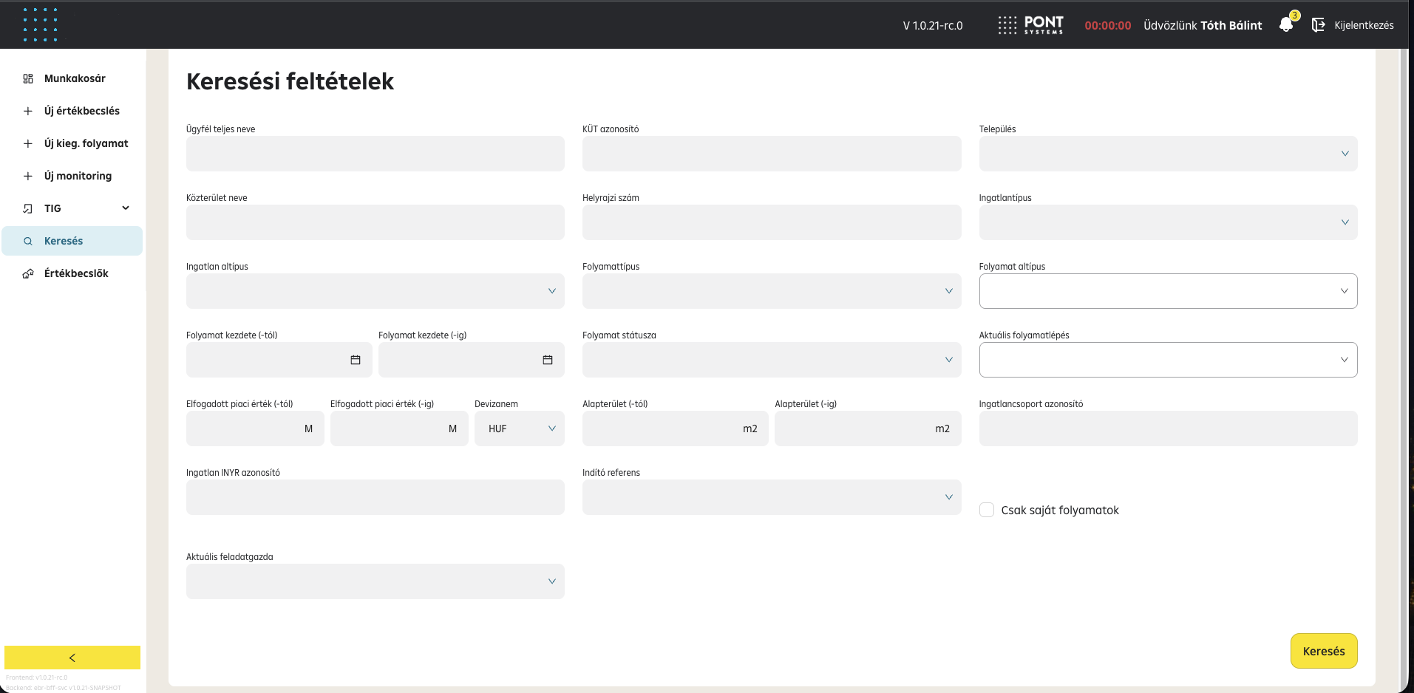Open the Folyamat státusza dropdown
The width and height of the screenshot is (1414, 693).
771,360
